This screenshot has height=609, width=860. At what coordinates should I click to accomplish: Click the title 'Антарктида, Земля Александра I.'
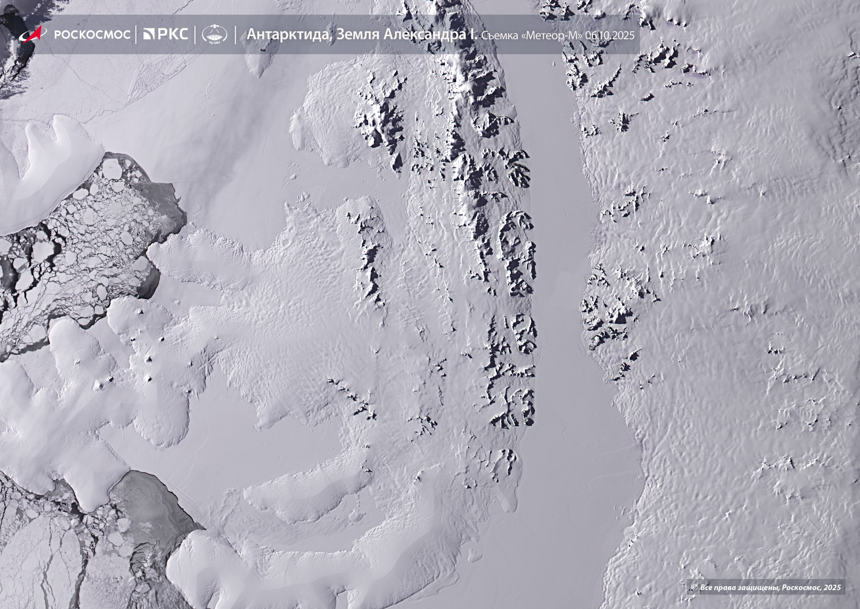pos(362,35)
